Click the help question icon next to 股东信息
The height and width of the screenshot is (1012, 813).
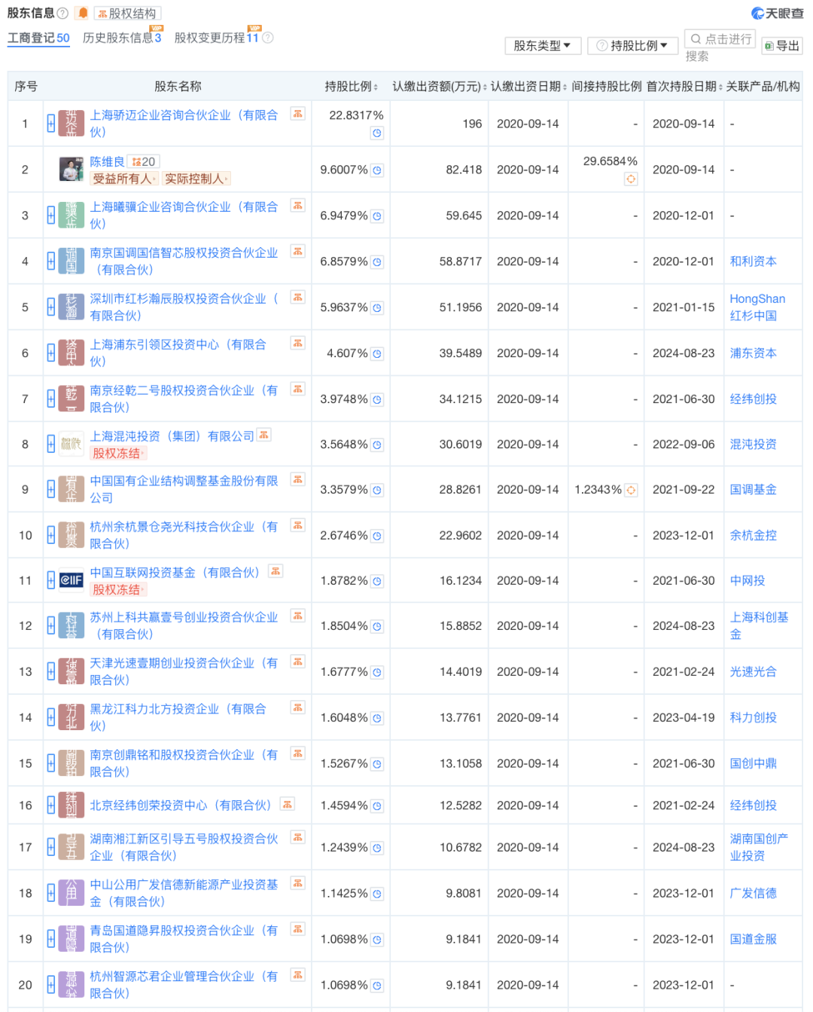click(62, 12)
